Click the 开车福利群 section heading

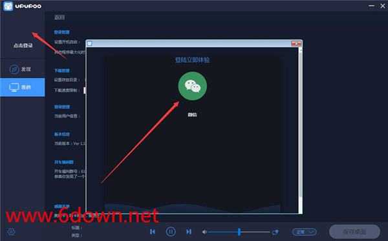click(x=64, y=162)
